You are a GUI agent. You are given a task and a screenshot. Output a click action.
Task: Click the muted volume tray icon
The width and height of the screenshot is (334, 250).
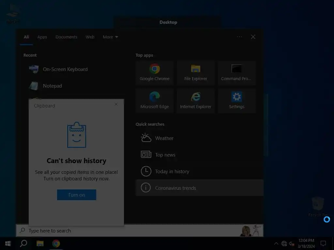(x=291, y=243)
